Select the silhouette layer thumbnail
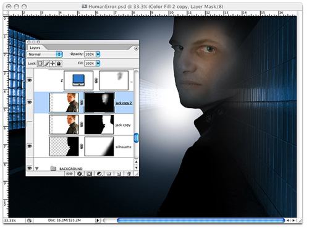Image resolution: width=309 pixels, height=236 pixels. point(64,146)
